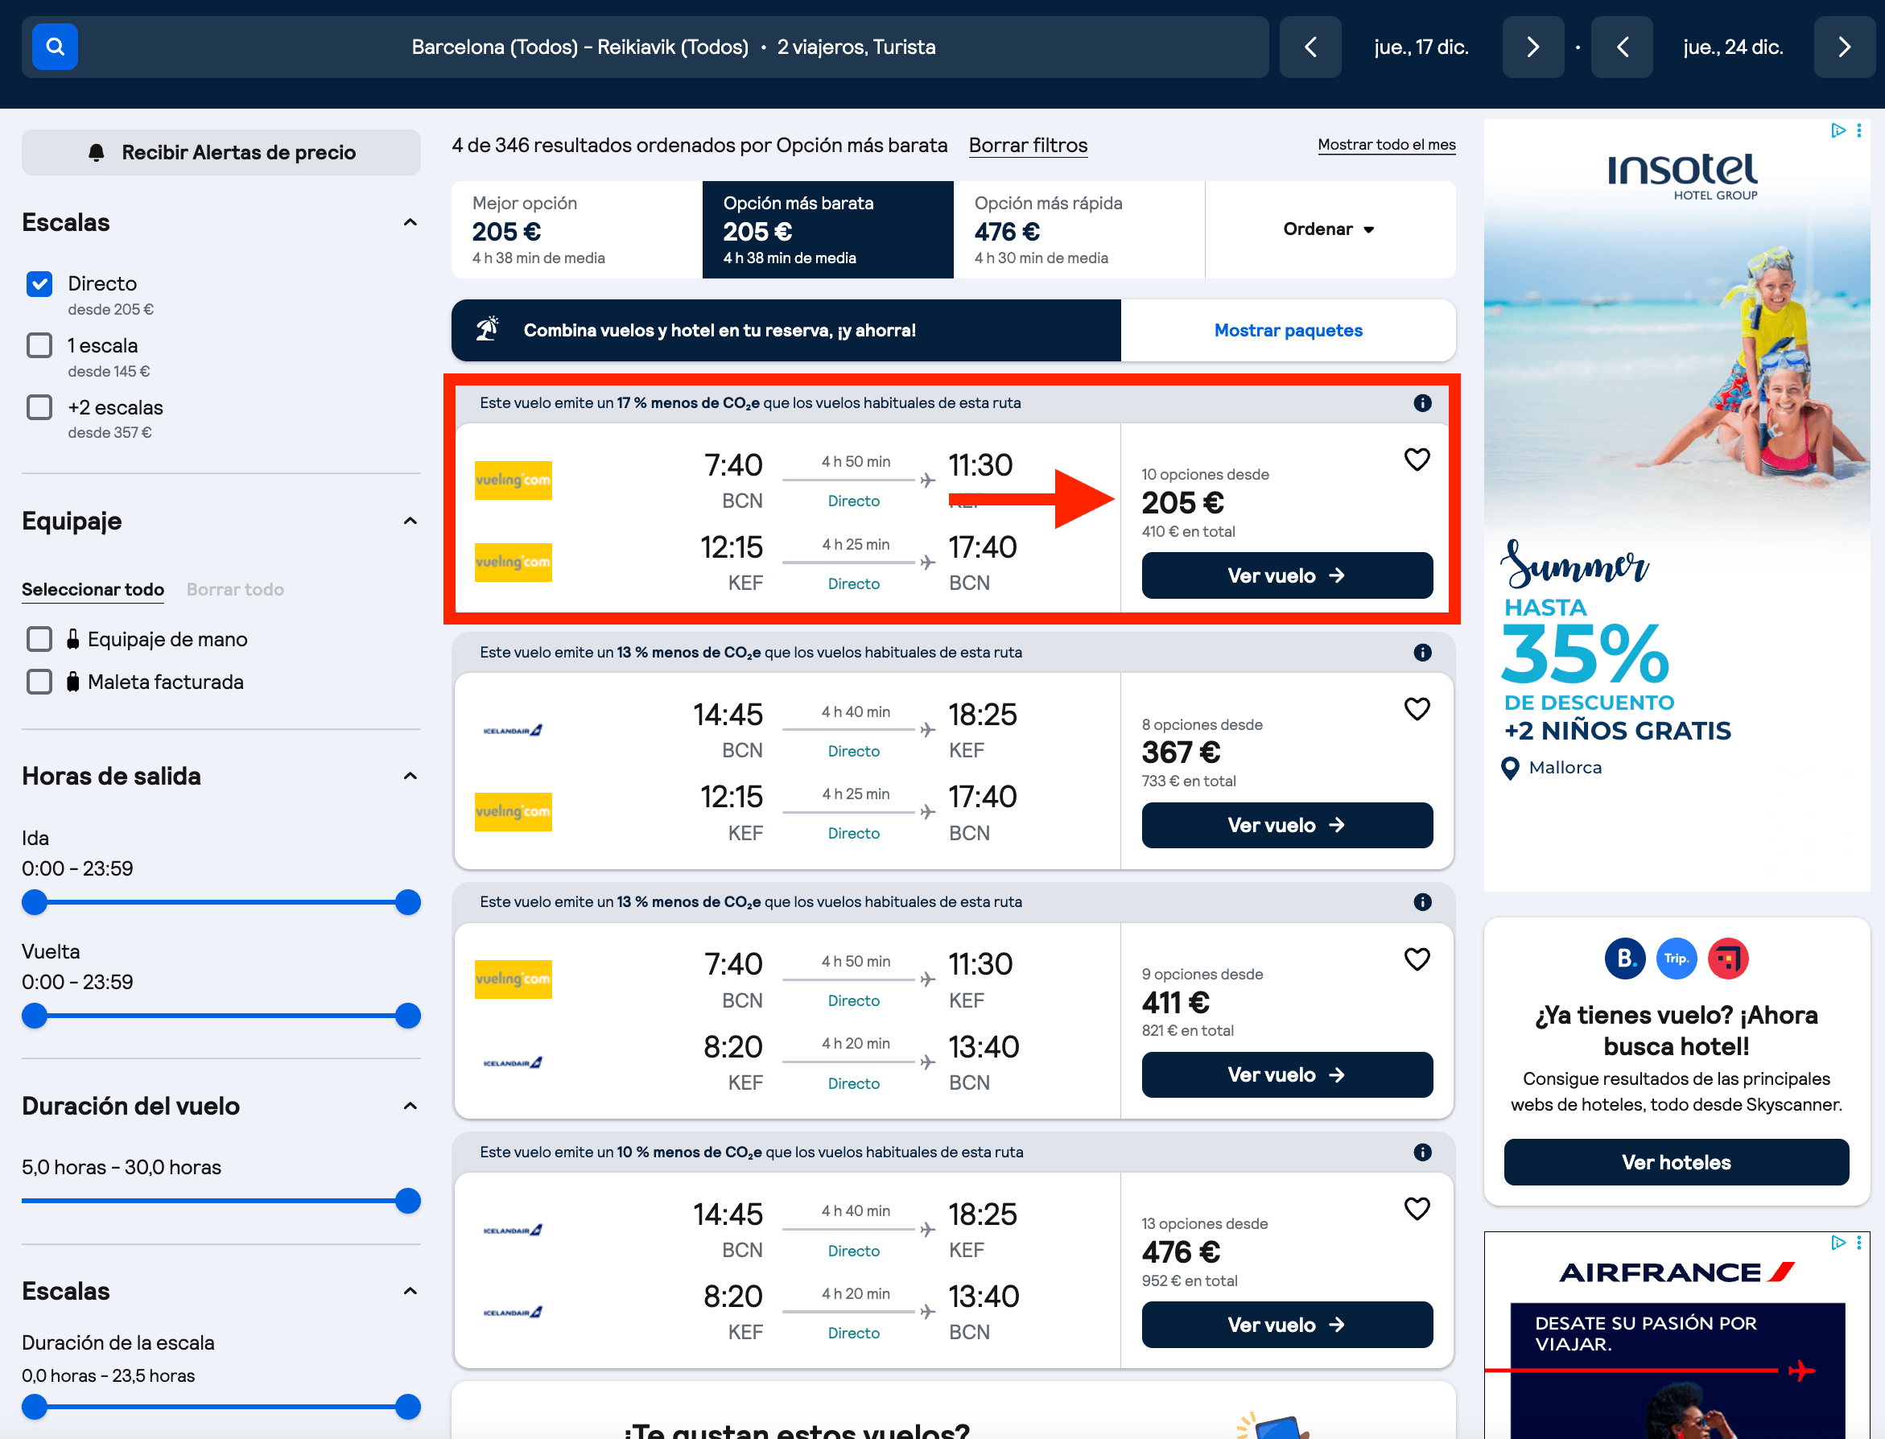Image resolution: width=1885 pixels, height=1439 pixels.
Task: Click the bell on Recibir Alertas de precio
Action: point(96,152)
